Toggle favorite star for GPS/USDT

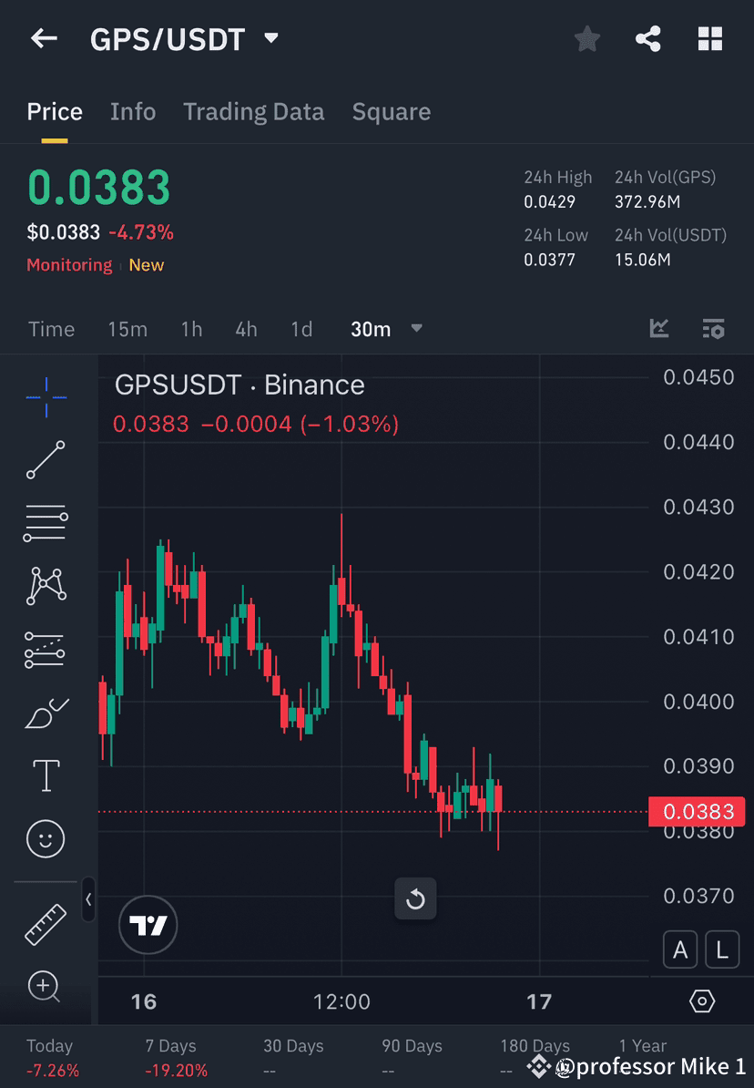click(x=586, y=38)
